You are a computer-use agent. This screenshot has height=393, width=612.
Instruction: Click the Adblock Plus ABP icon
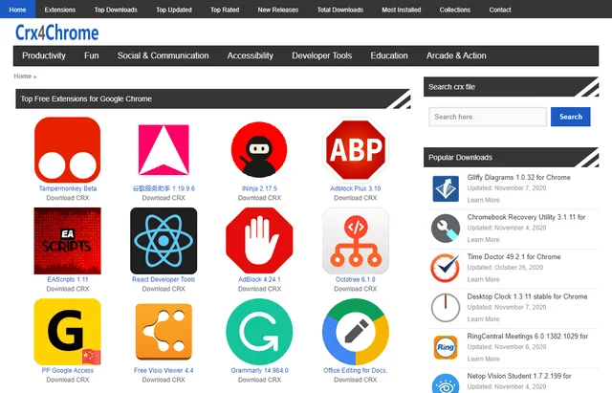(x=355, y=150)
